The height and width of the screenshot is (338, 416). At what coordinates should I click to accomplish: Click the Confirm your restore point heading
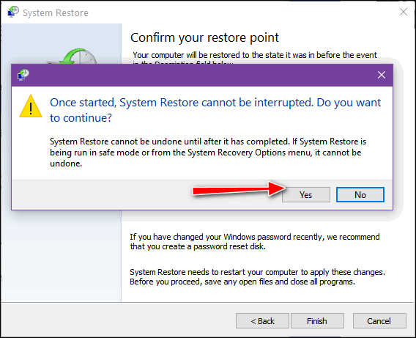coord(204,37)
